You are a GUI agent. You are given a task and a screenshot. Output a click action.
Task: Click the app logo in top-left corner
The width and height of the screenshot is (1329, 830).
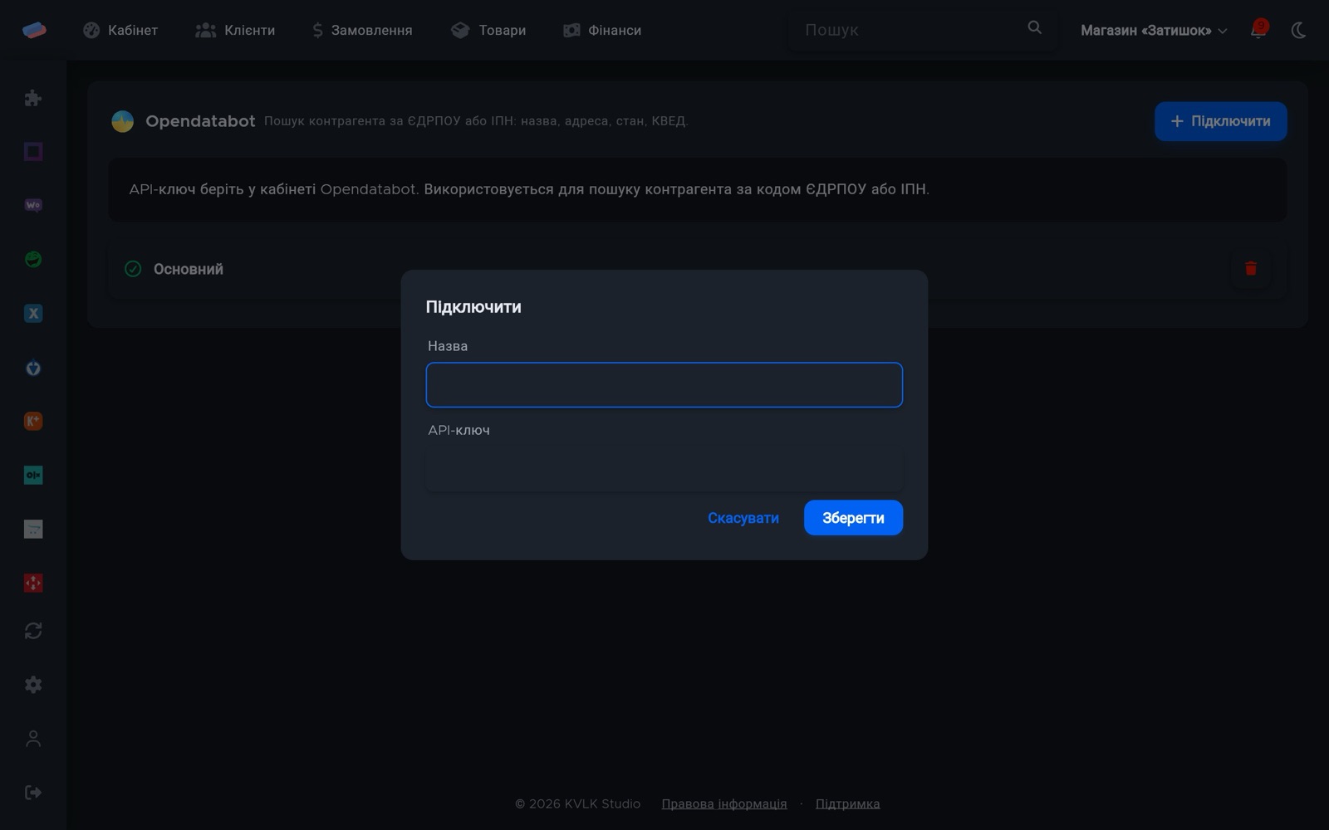[34, 30]
